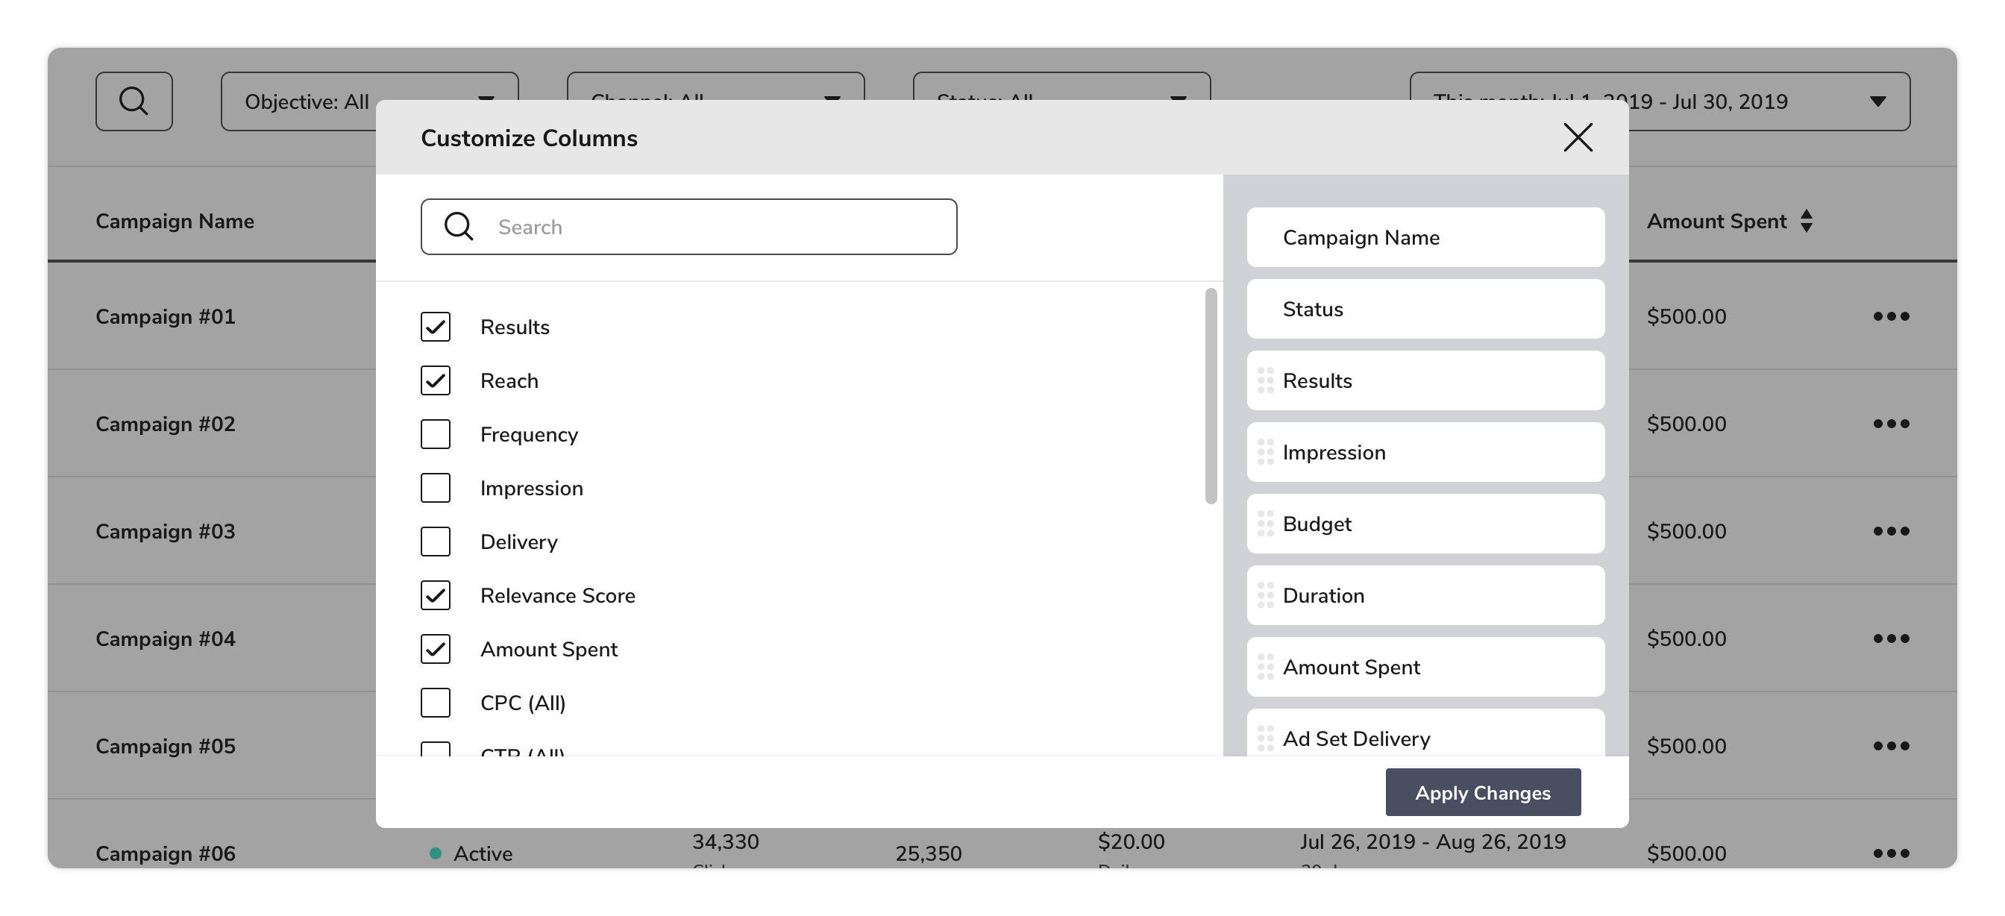2005x916 pixels.
Task: Grab the drag handle for Results column
Action: pos(1266,380)
